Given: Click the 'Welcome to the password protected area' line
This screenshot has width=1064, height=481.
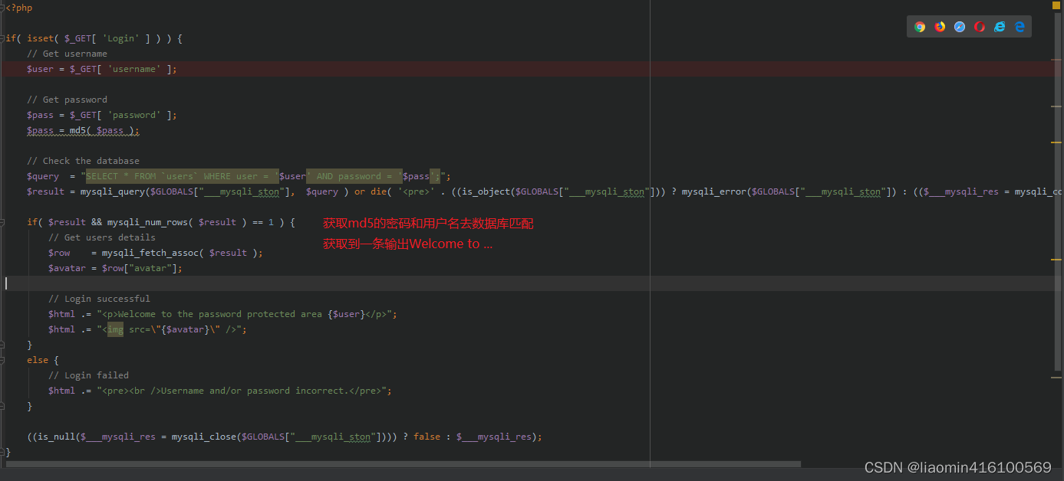Looking at the screenshot, I should click(222, 314).
